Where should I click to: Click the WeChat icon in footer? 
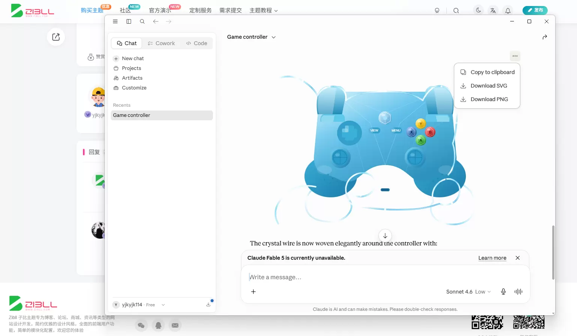point(141,325)
